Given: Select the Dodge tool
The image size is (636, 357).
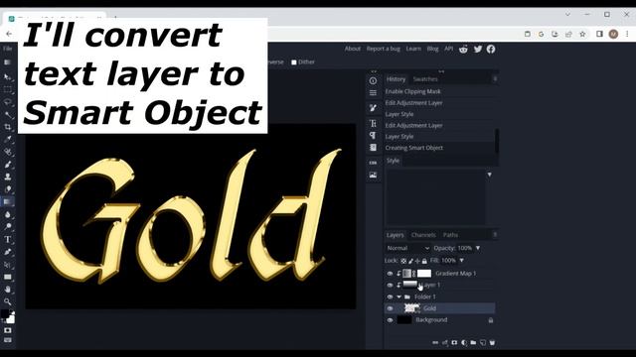Looking at the screenshot, I should 7,227.
